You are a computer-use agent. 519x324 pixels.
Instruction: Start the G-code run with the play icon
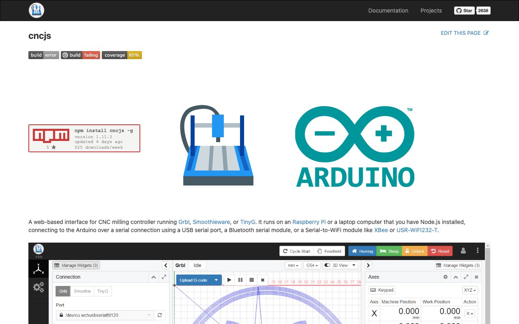(x=229, y=280)
